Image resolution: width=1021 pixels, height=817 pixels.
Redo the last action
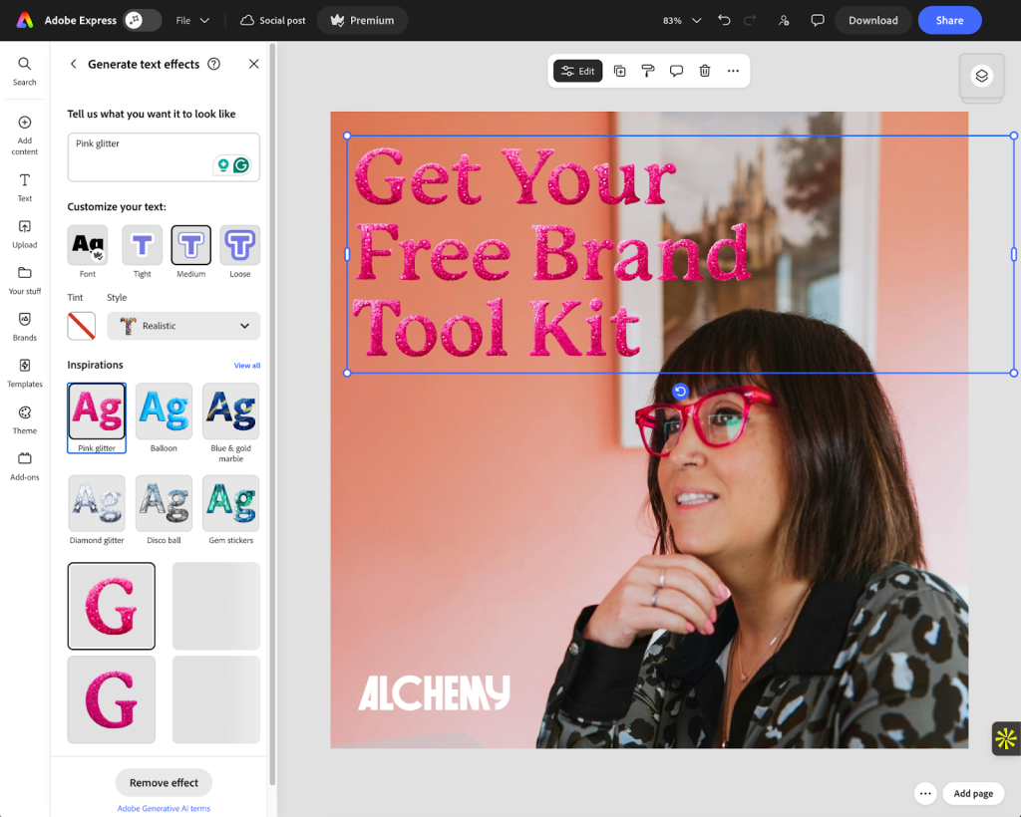pos(750,20)
